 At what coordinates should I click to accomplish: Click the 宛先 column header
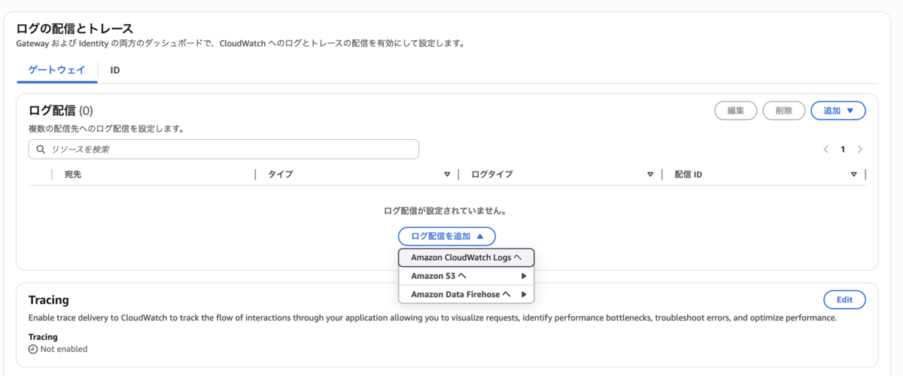point(73,174)
